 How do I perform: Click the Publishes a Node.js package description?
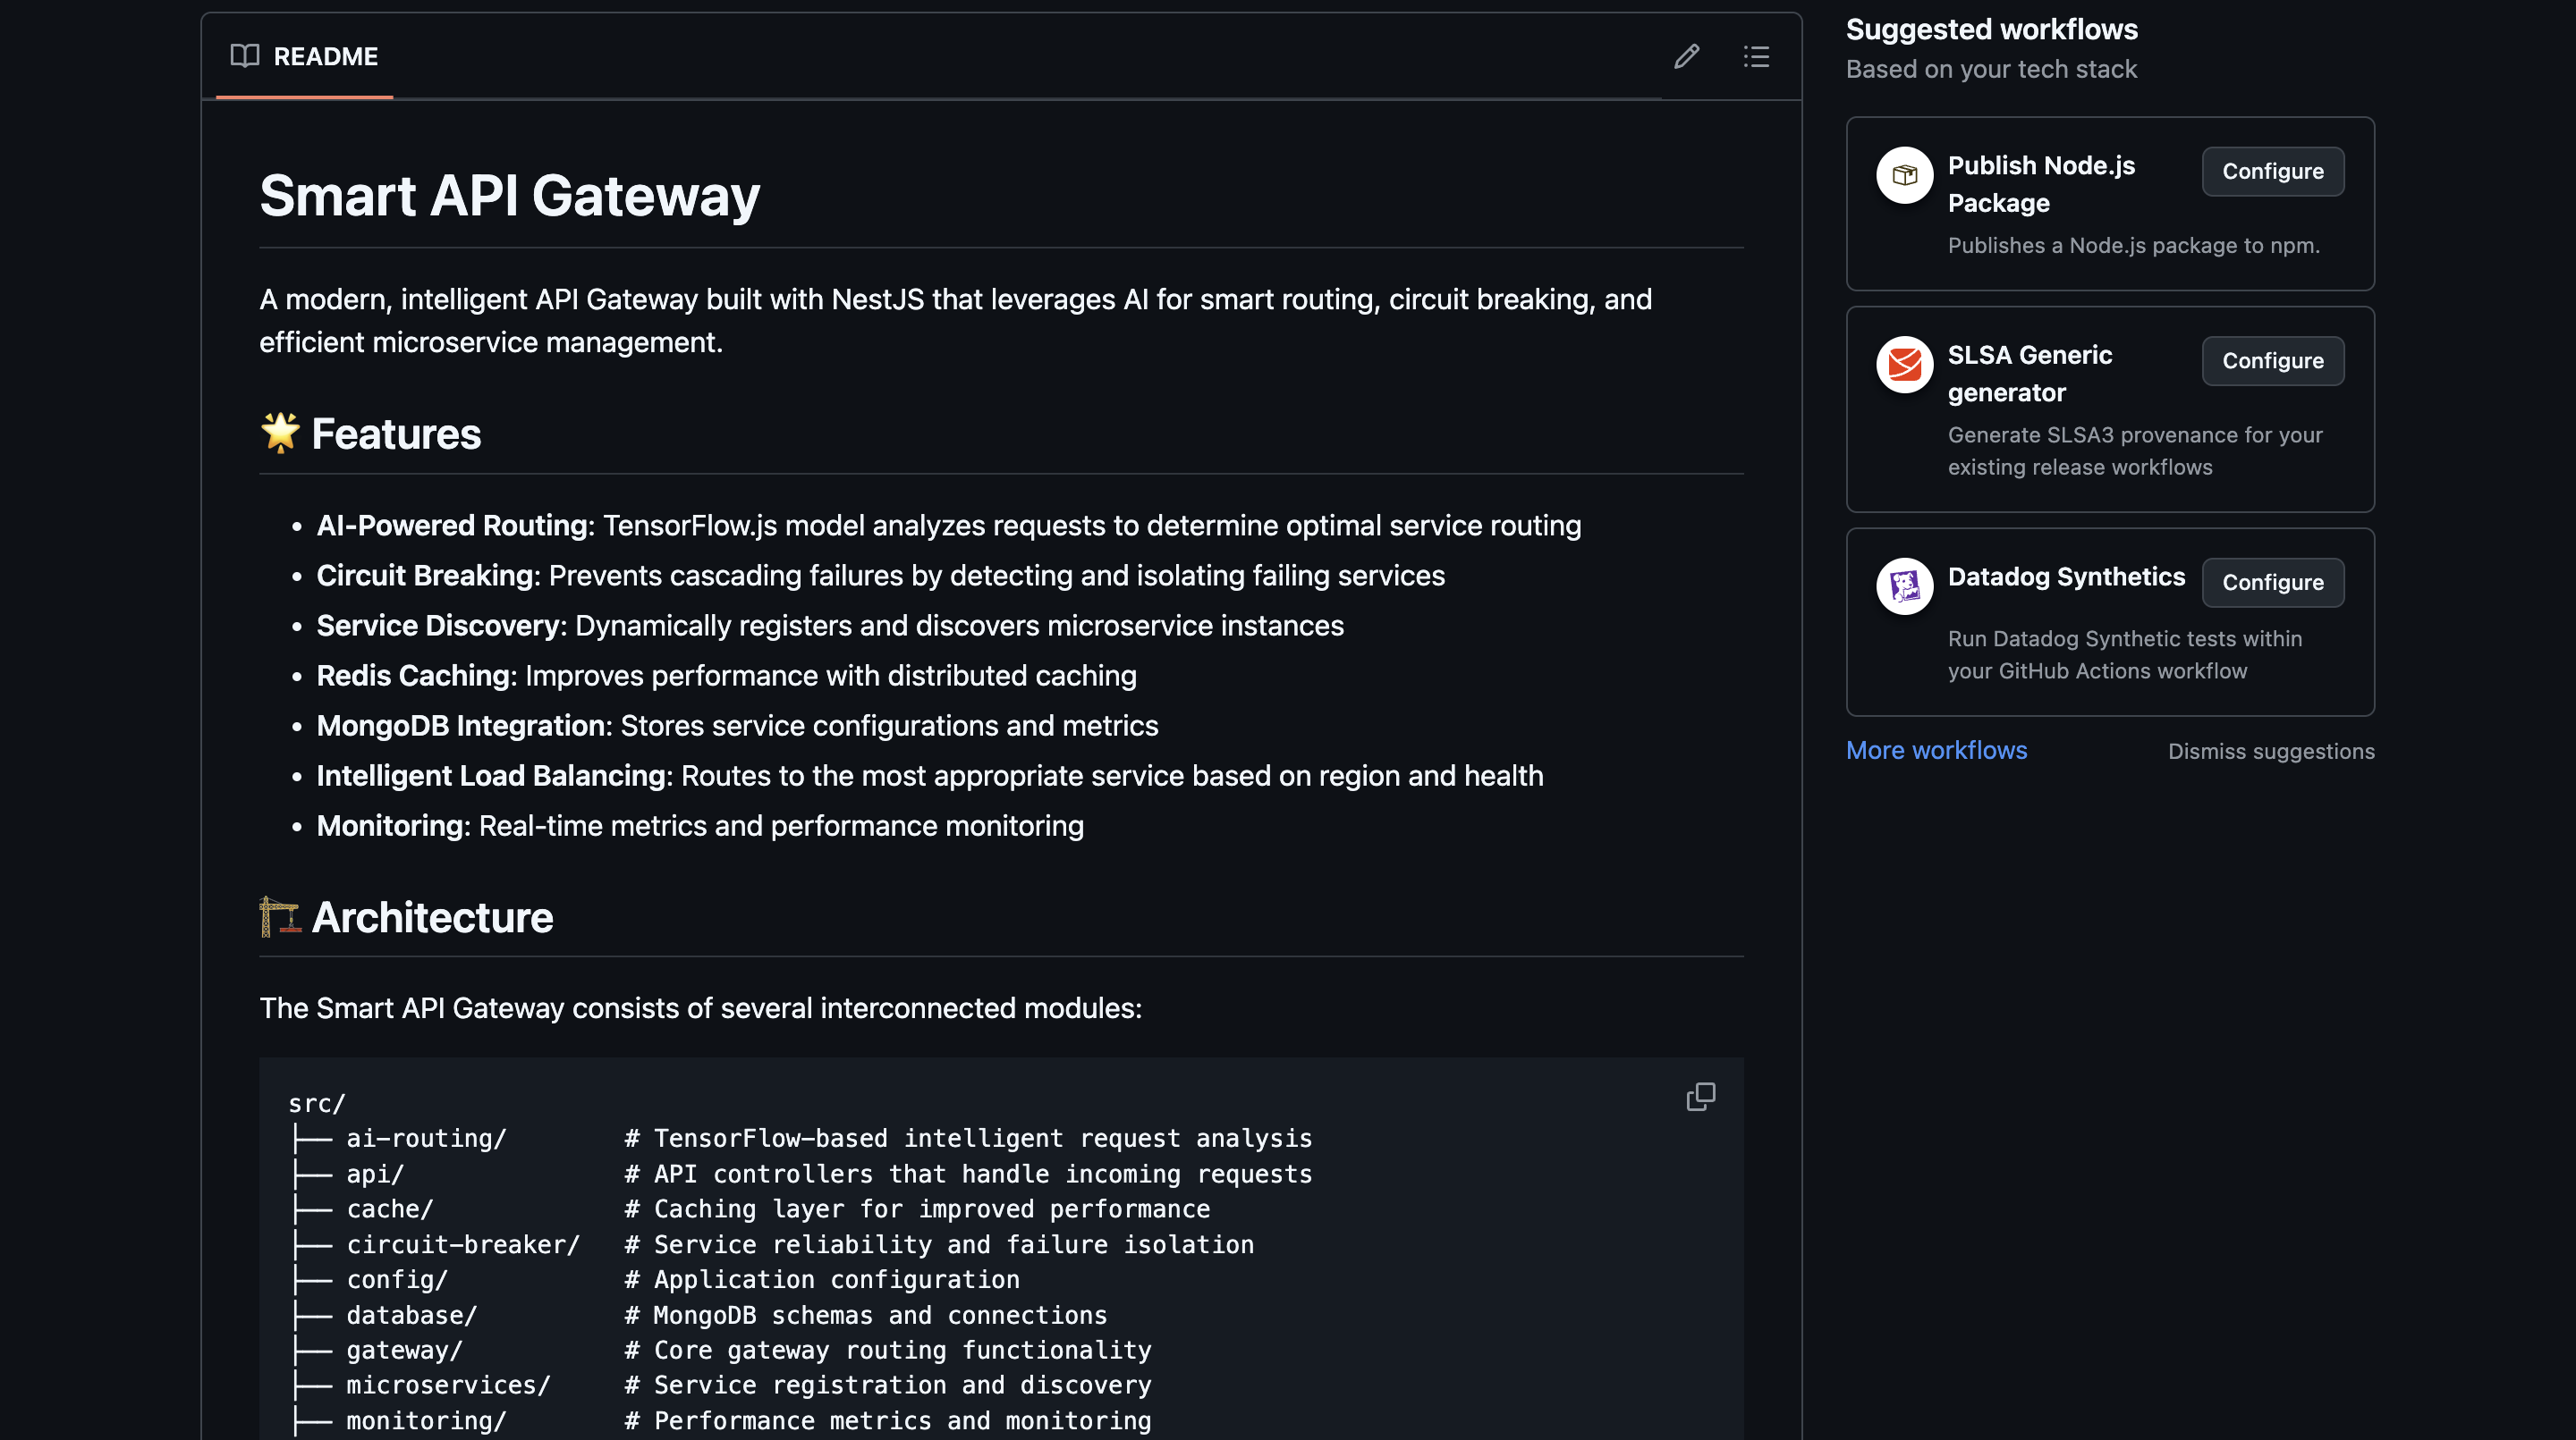[2133, 245]
